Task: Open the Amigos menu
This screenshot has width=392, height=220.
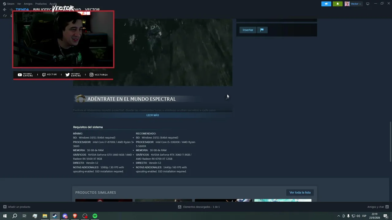Action: (28, 4)
